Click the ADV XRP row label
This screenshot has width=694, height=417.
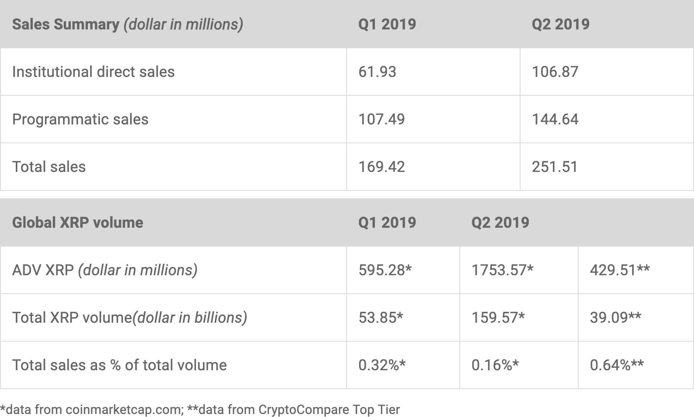pos(105,270)
